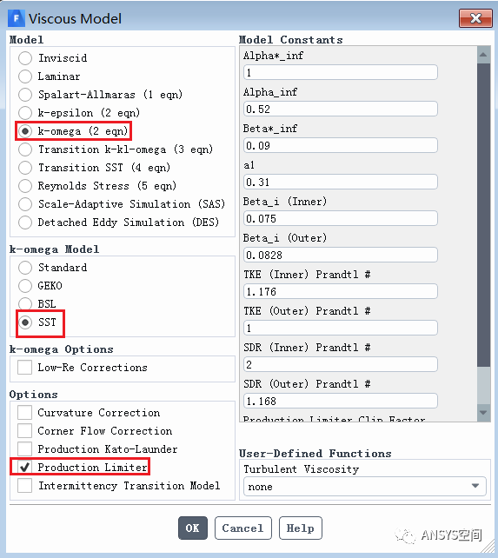Screen dimensions: 498x558
Task: Open the Help button
Action: (301, 528)
